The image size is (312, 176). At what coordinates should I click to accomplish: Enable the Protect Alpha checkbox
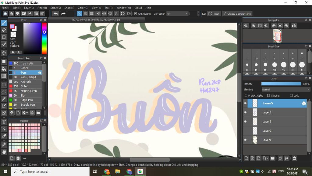[x=246, y=96]
